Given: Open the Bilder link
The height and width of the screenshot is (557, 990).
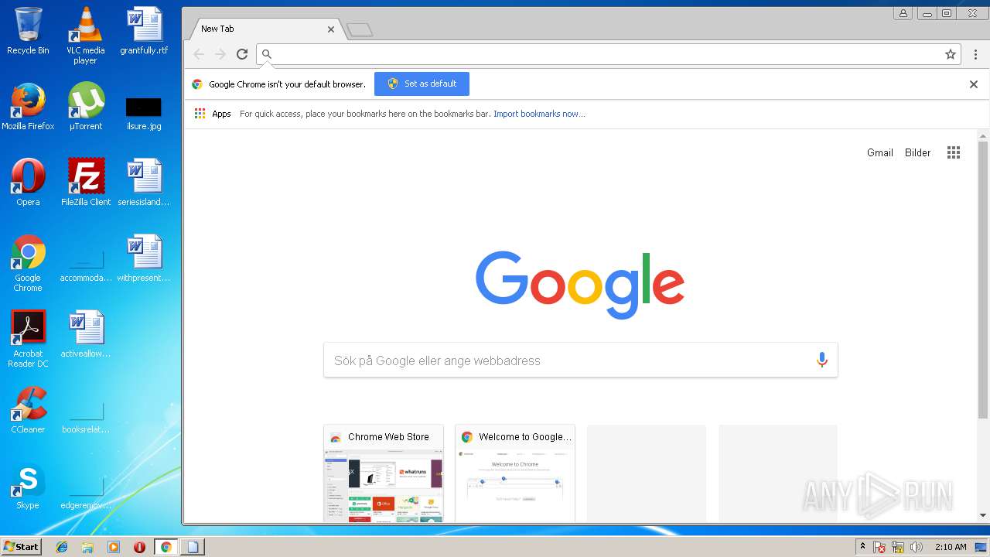Looking at the screenshot, I should 917,152.
